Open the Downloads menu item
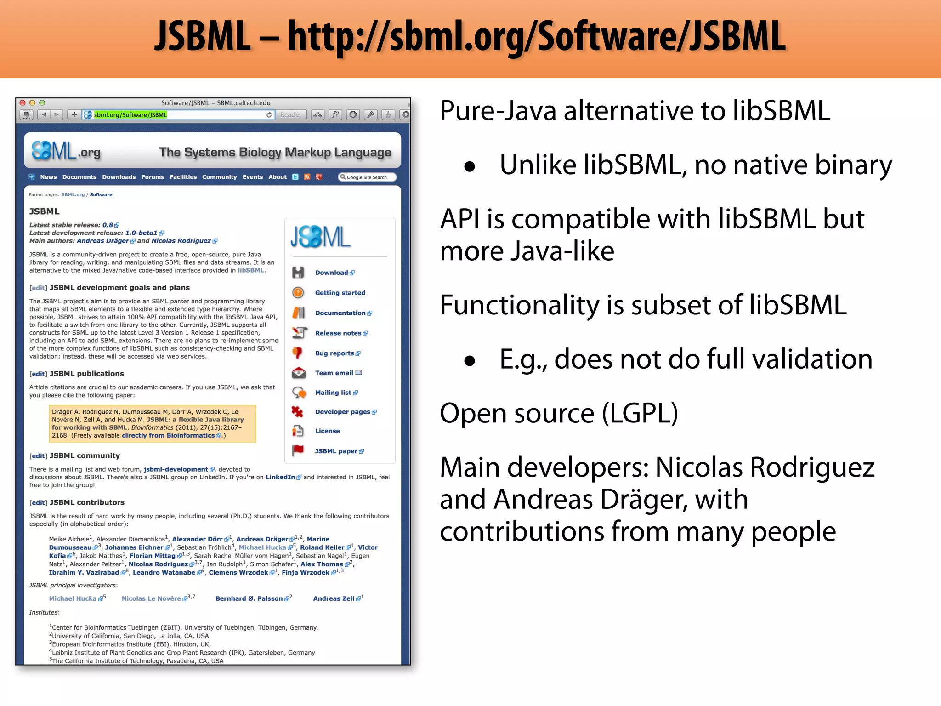This screenshot has width=941, height=706. click(119, 177)
